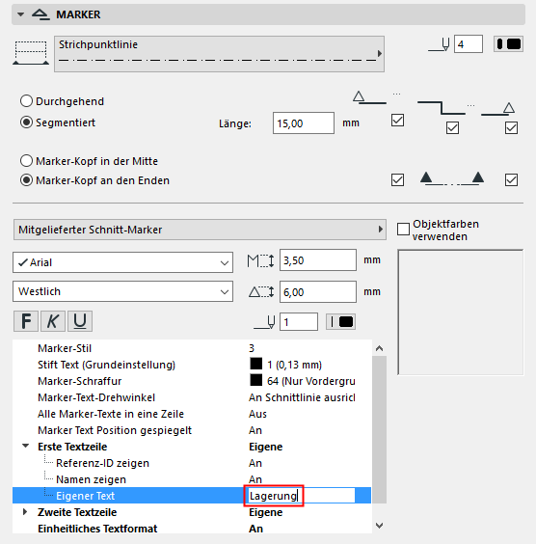Select Alle Marker-Texte in eine Zeile row
Viewport: 536px width, 544px height.
click(x=192, y=414)
